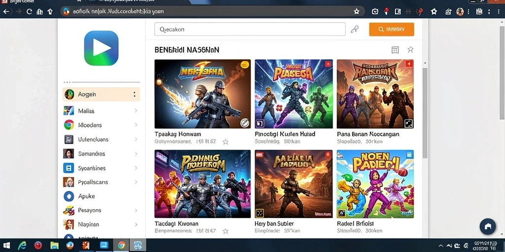
Task: Open the Uutencluans sidebar category
Action: click(101, 139)
